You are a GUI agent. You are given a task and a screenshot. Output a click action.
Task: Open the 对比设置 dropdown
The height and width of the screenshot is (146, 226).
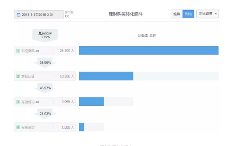pyautogui.click(x=208, y=14)
